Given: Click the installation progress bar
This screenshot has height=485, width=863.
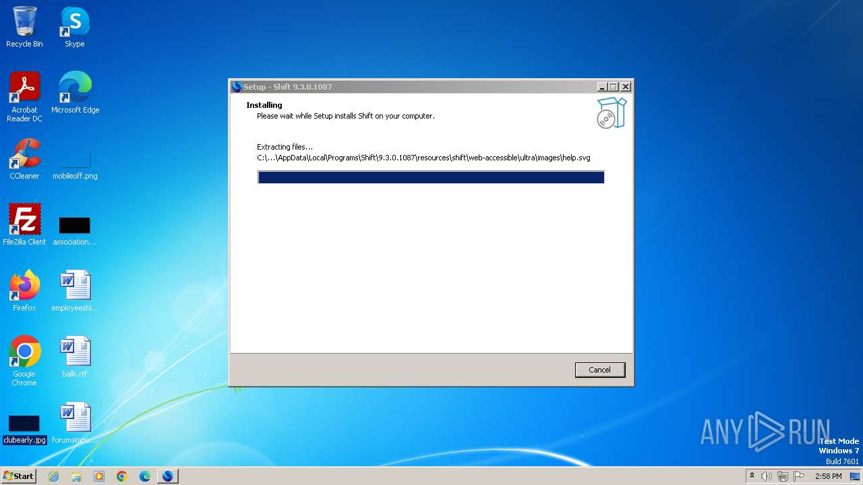Looking at the screenshot, I should click(x=431, y=177).
